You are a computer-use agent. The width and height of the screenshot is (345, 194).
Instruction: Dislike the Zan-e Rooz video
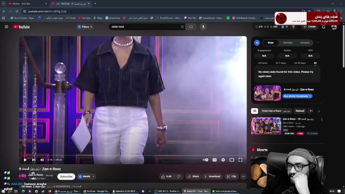(x=179, y=176)
